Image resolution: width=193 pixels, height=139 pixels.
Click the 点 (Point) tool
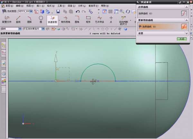coord(111,19)
